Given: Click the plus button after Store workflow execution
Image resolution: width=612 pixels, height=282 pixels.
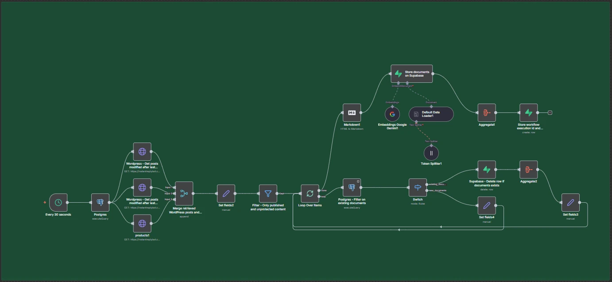Looking at the screenshot, I should click(550, 113).
